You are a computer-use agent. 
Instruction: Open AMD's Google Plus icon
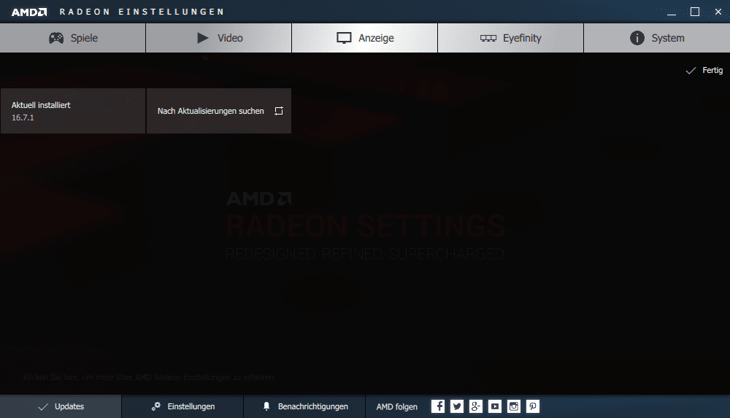pyautogui.click(x=476, y=406)
